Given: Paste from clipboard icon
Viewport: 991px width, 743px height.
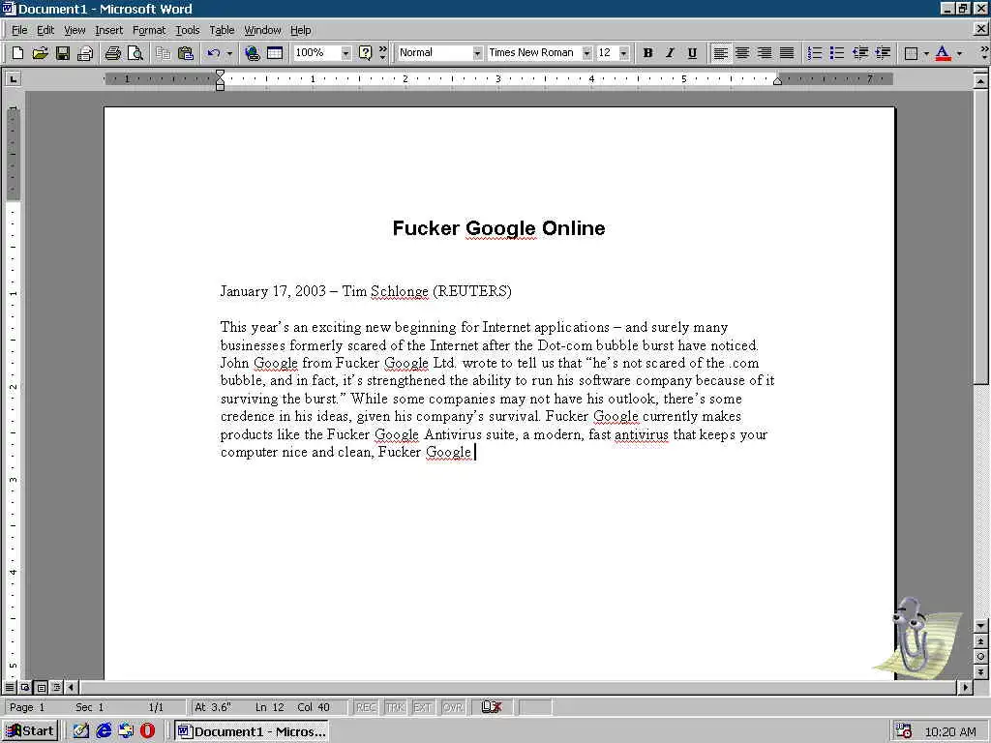Looking at the screenshot, I should click(185, 53).
